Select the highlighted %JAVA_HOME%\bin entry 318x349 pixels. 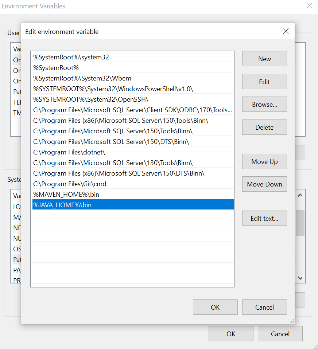click(x=133, y=204)
